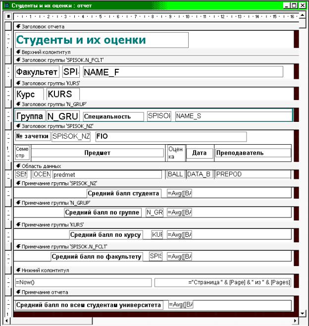Viewport: 309px width, 326px height.
Task: Select the 'Дата' column header label
Action: pos(200,153)
